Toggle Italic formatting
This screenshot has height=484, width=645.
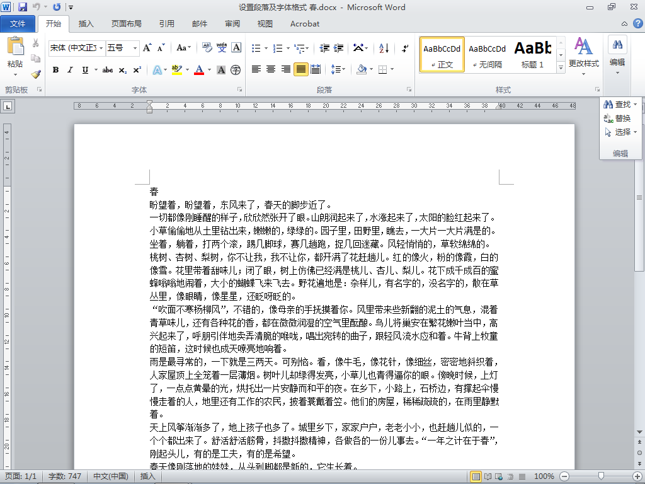[70, 70]
